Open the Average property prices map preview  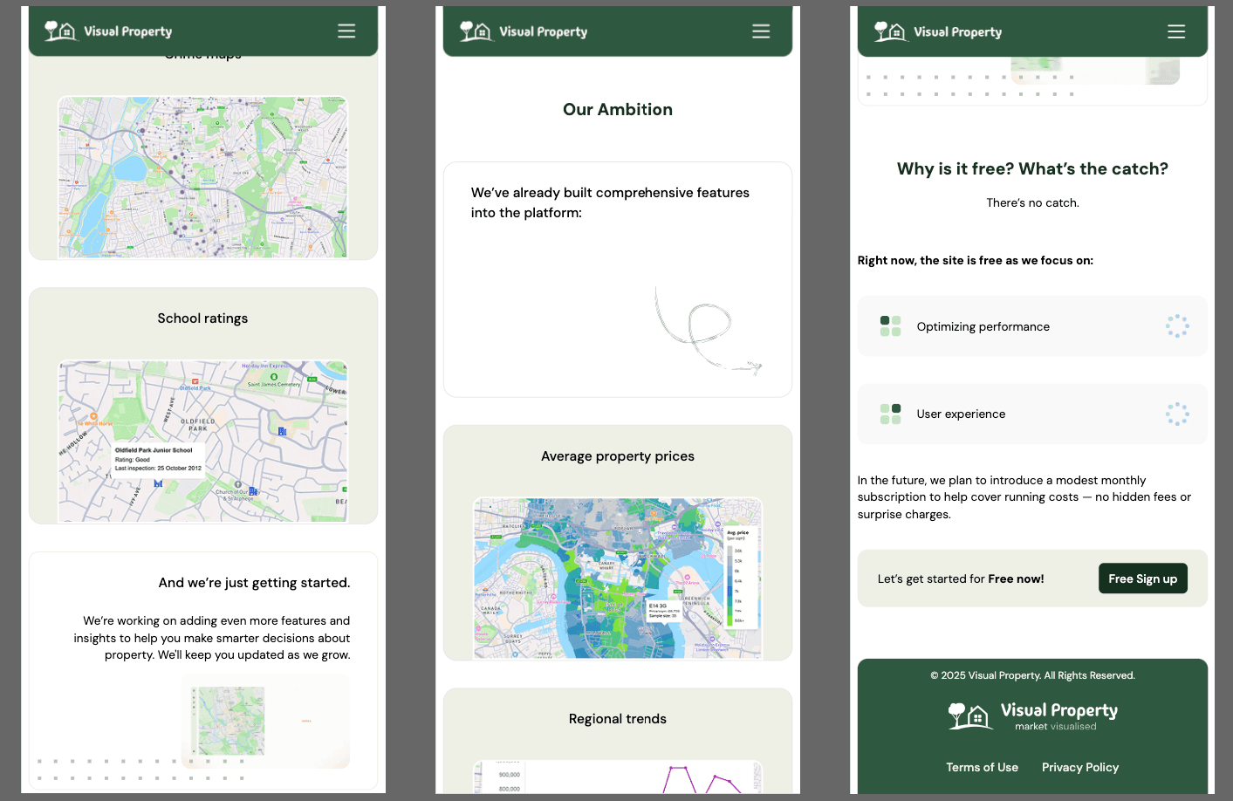618,578
